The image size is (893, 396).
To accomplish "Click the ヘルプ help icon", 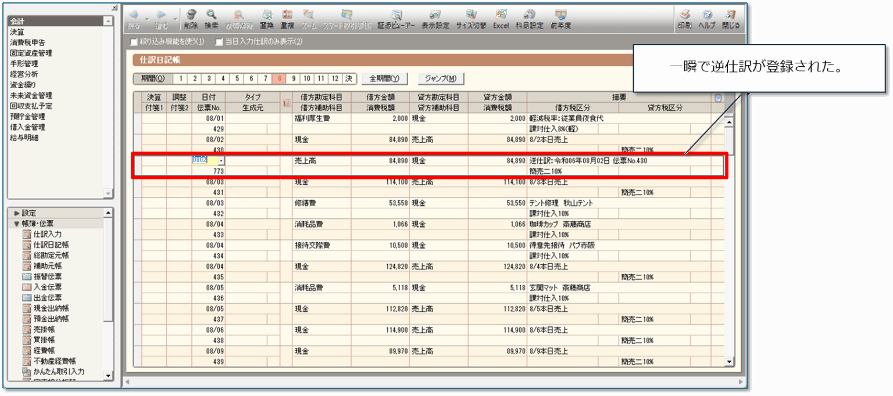I will point(706,19).
